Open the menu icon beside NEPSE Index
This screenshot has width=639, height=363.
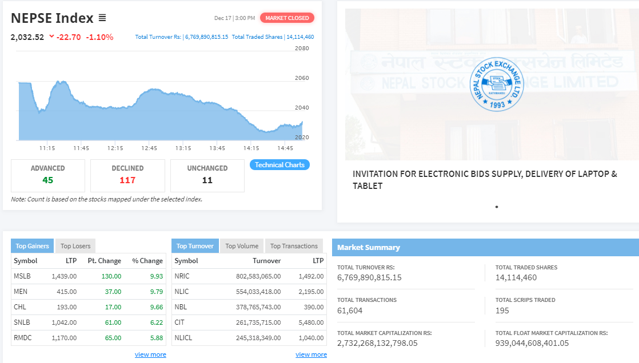tap(102, 18)
